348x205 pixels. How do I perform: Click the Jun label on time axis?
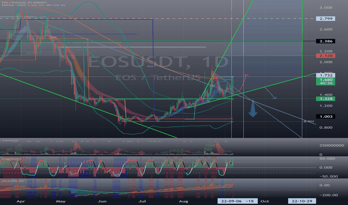(x=102, y=201)
